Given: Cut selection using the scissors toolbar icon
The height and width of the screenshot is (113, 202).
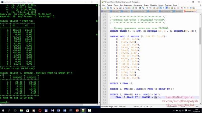Looking at the screenshot, I should pos(123,8).
